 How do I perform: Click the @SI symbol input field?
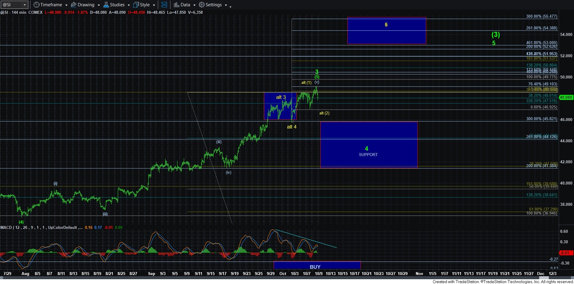(11, 5)
